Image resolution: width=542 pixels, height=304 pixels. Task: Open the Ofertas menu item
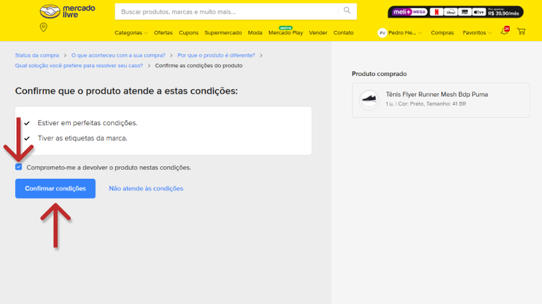[x=163, y=33]
